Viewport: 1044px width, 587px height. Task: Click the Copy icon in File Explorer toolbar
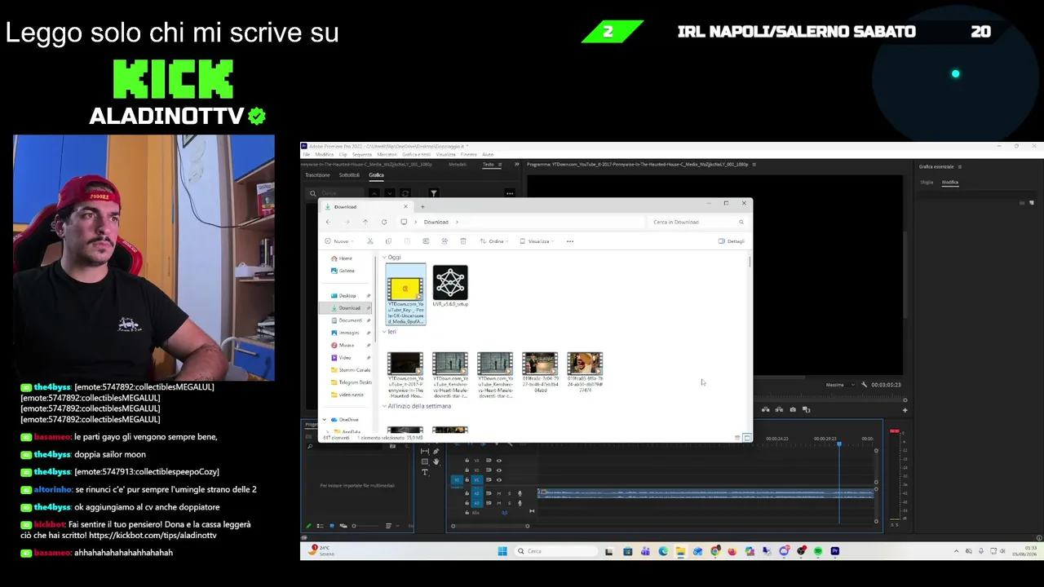[388, 241]
